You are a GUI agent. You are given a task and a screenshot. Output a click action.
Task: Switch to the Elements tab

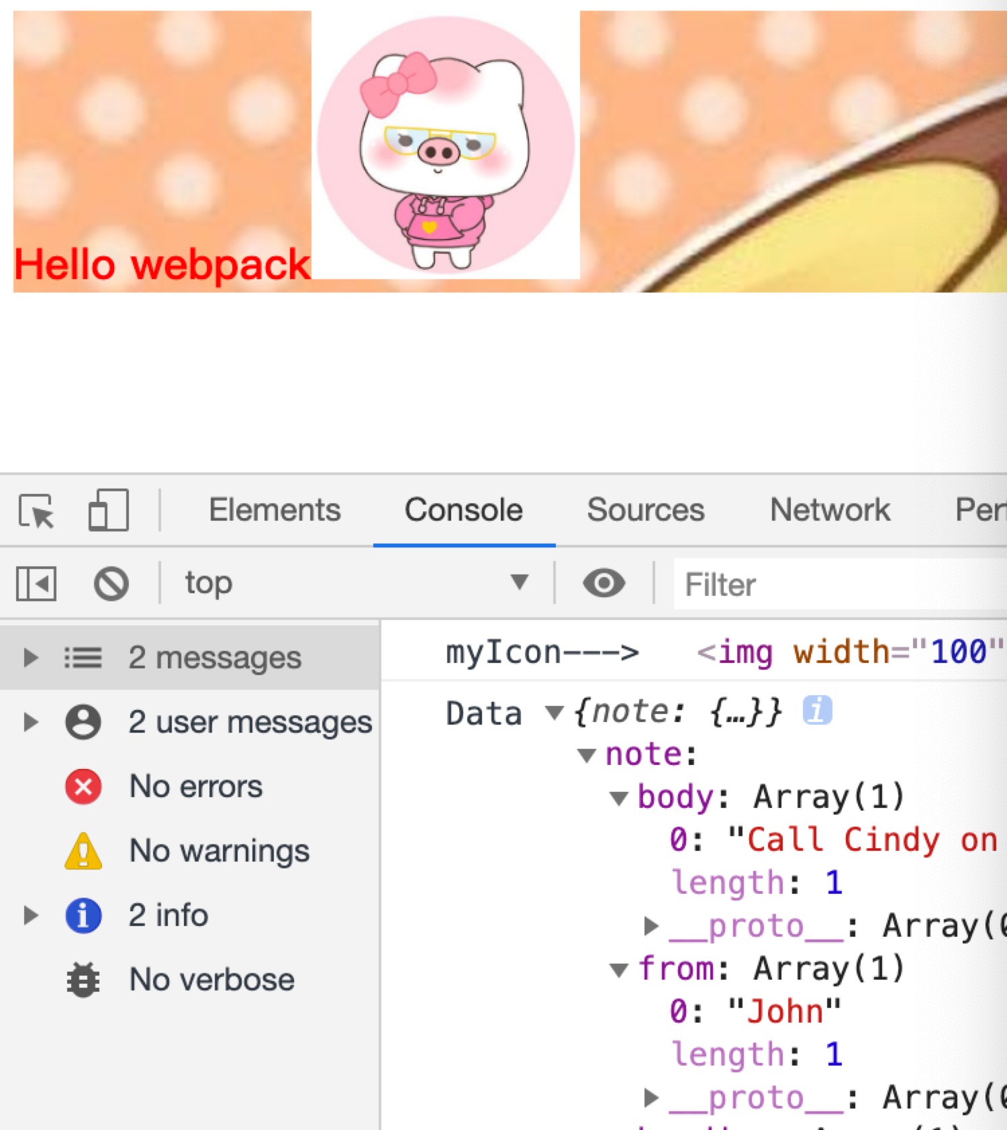(275, 510)
